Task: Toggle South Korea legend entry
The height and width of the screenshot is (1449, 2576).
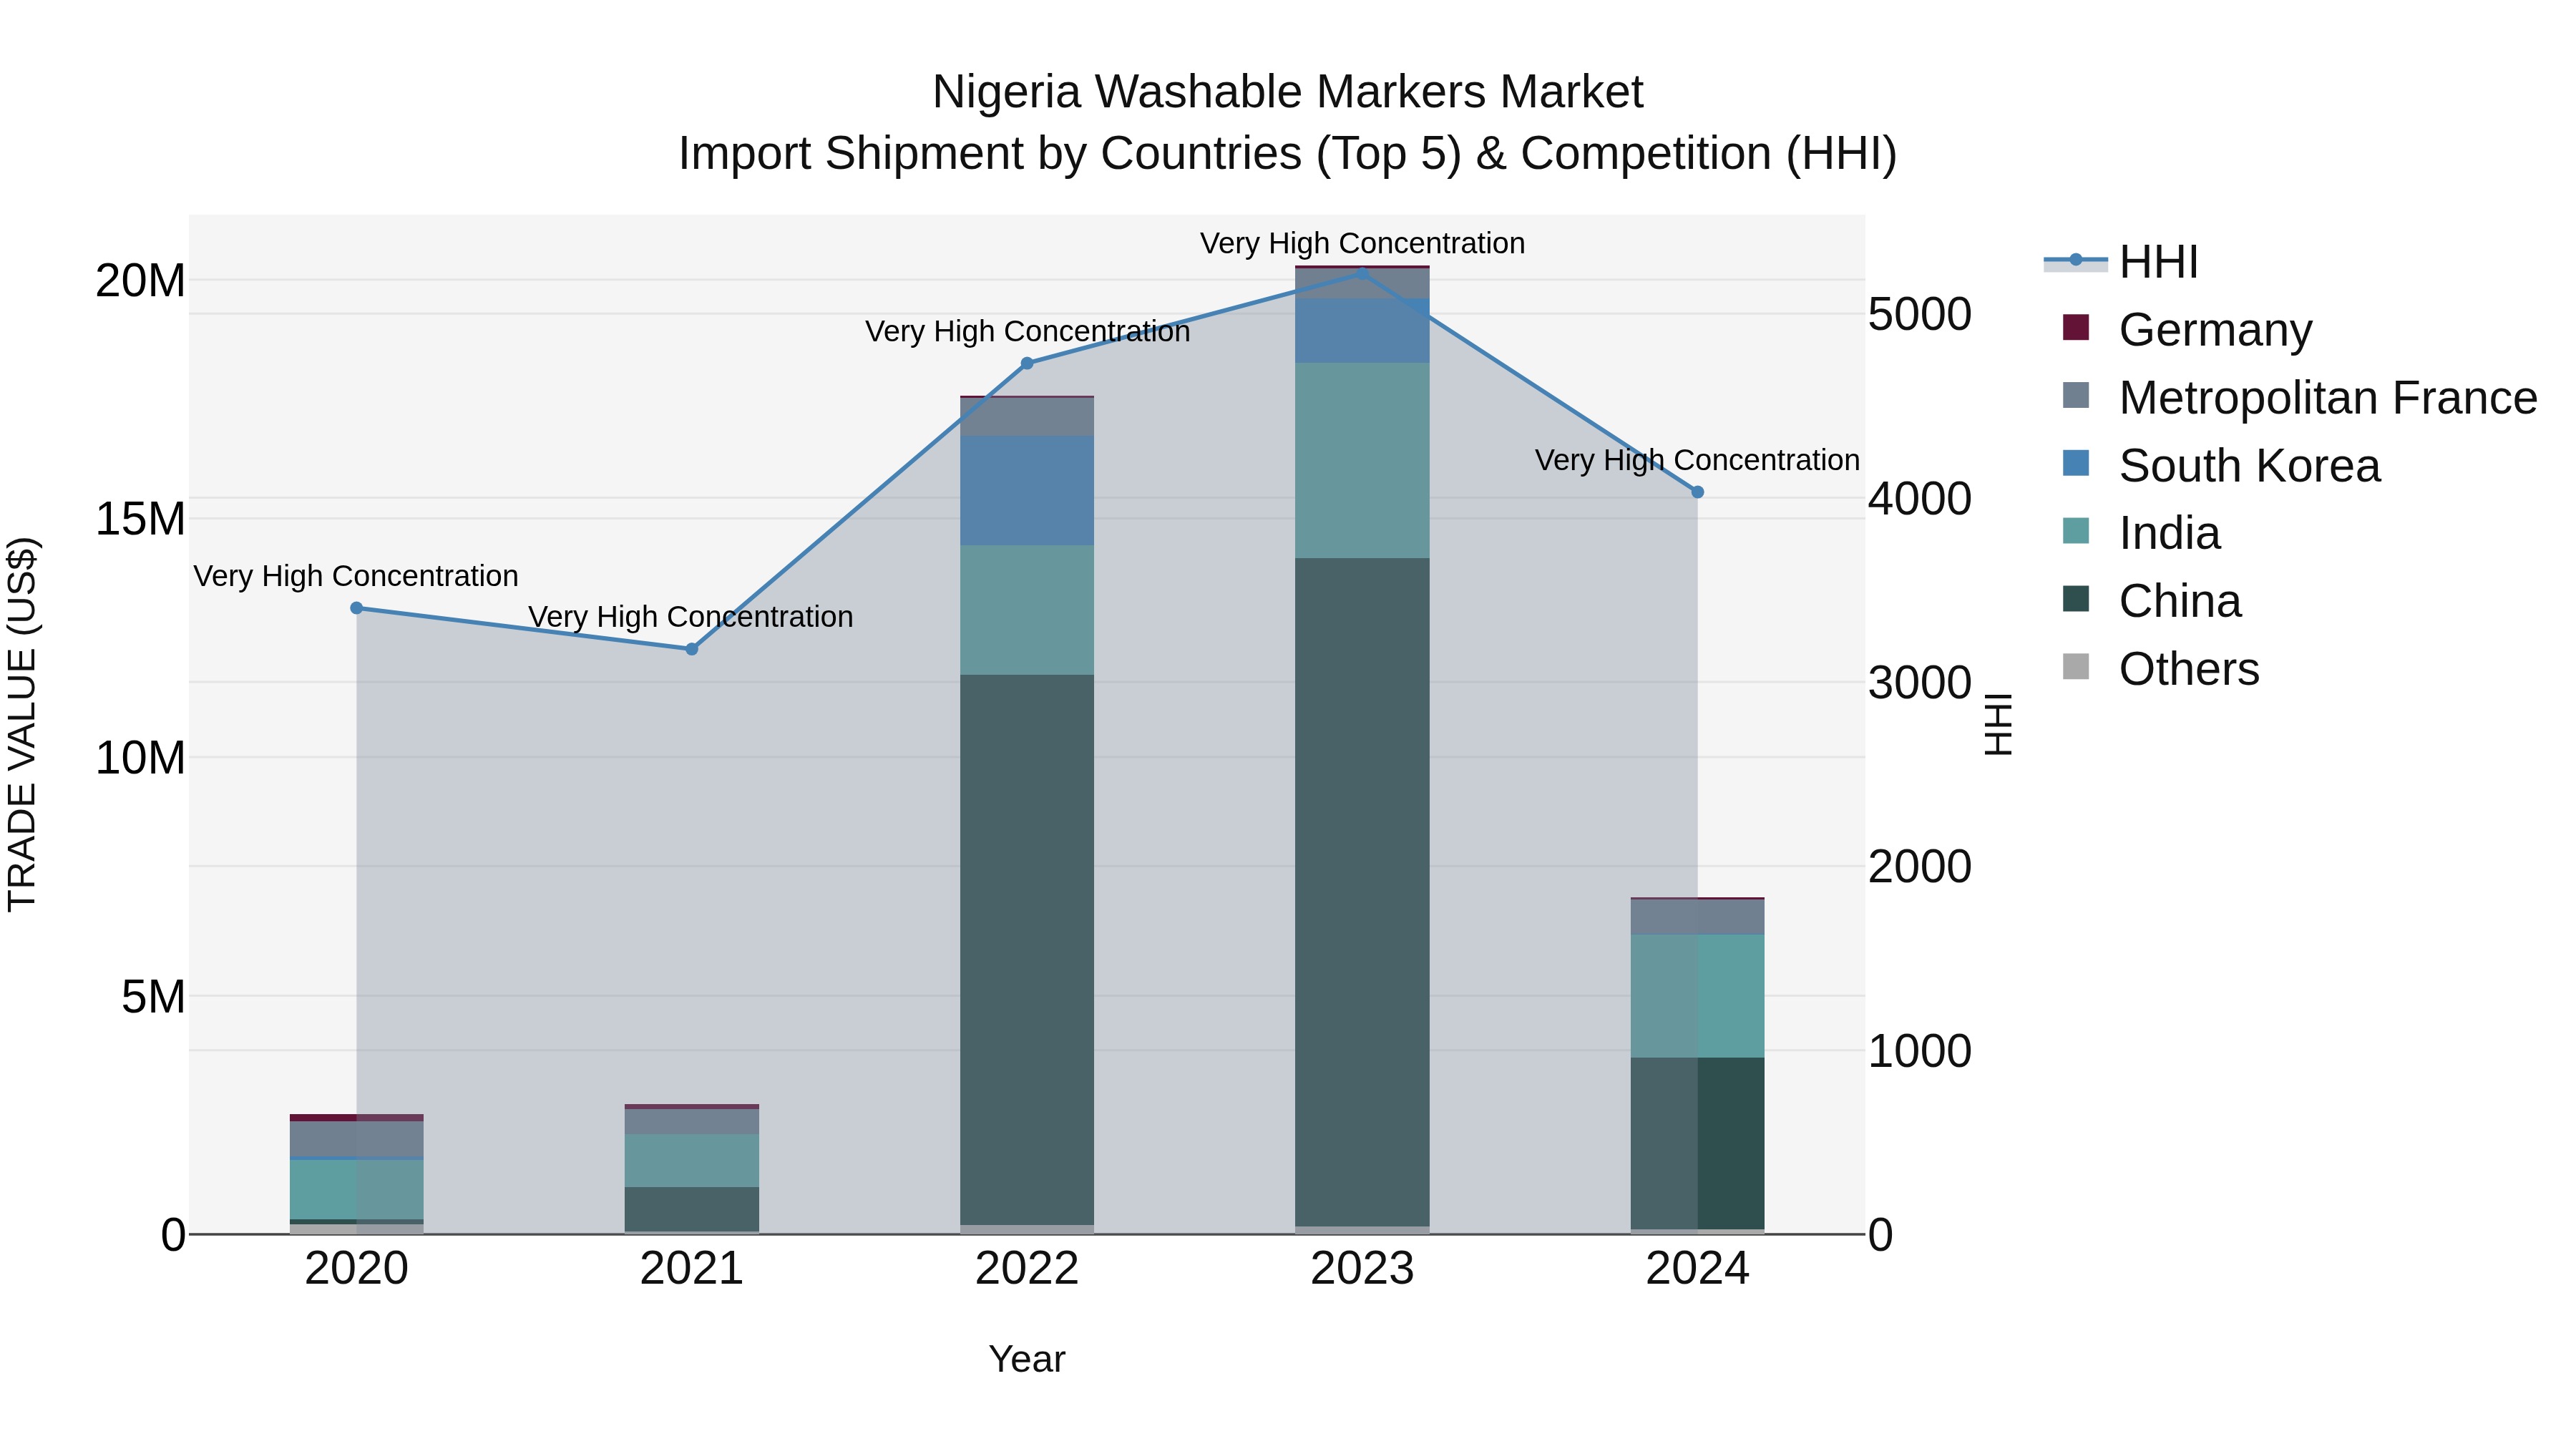Action: click(2221, 465)
